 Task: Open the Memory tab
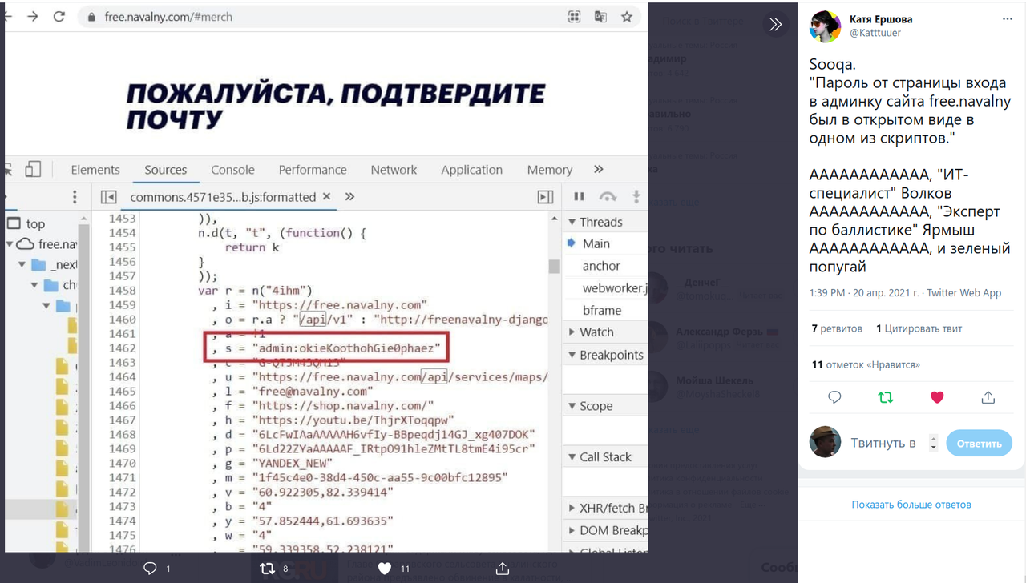pyautogui.click(x=550, y=170)
